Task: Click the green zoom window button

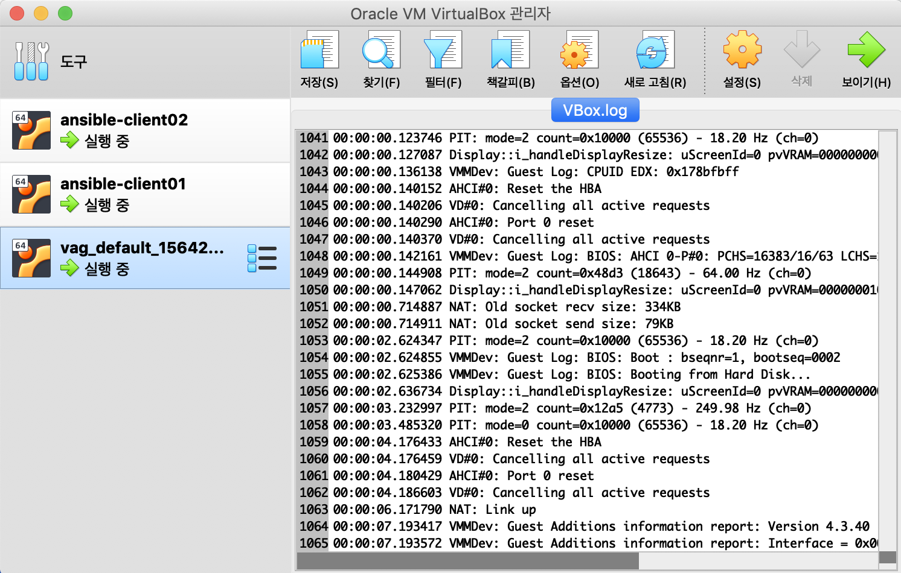Action: [x=65, y=13]
